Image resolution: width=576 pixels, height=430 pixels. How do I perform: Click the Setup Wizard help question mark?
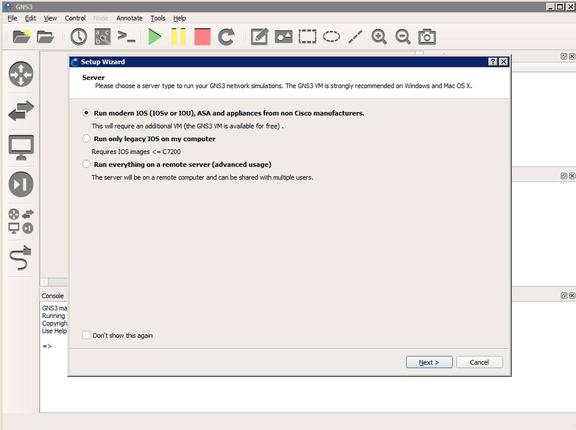pos(493,62)
